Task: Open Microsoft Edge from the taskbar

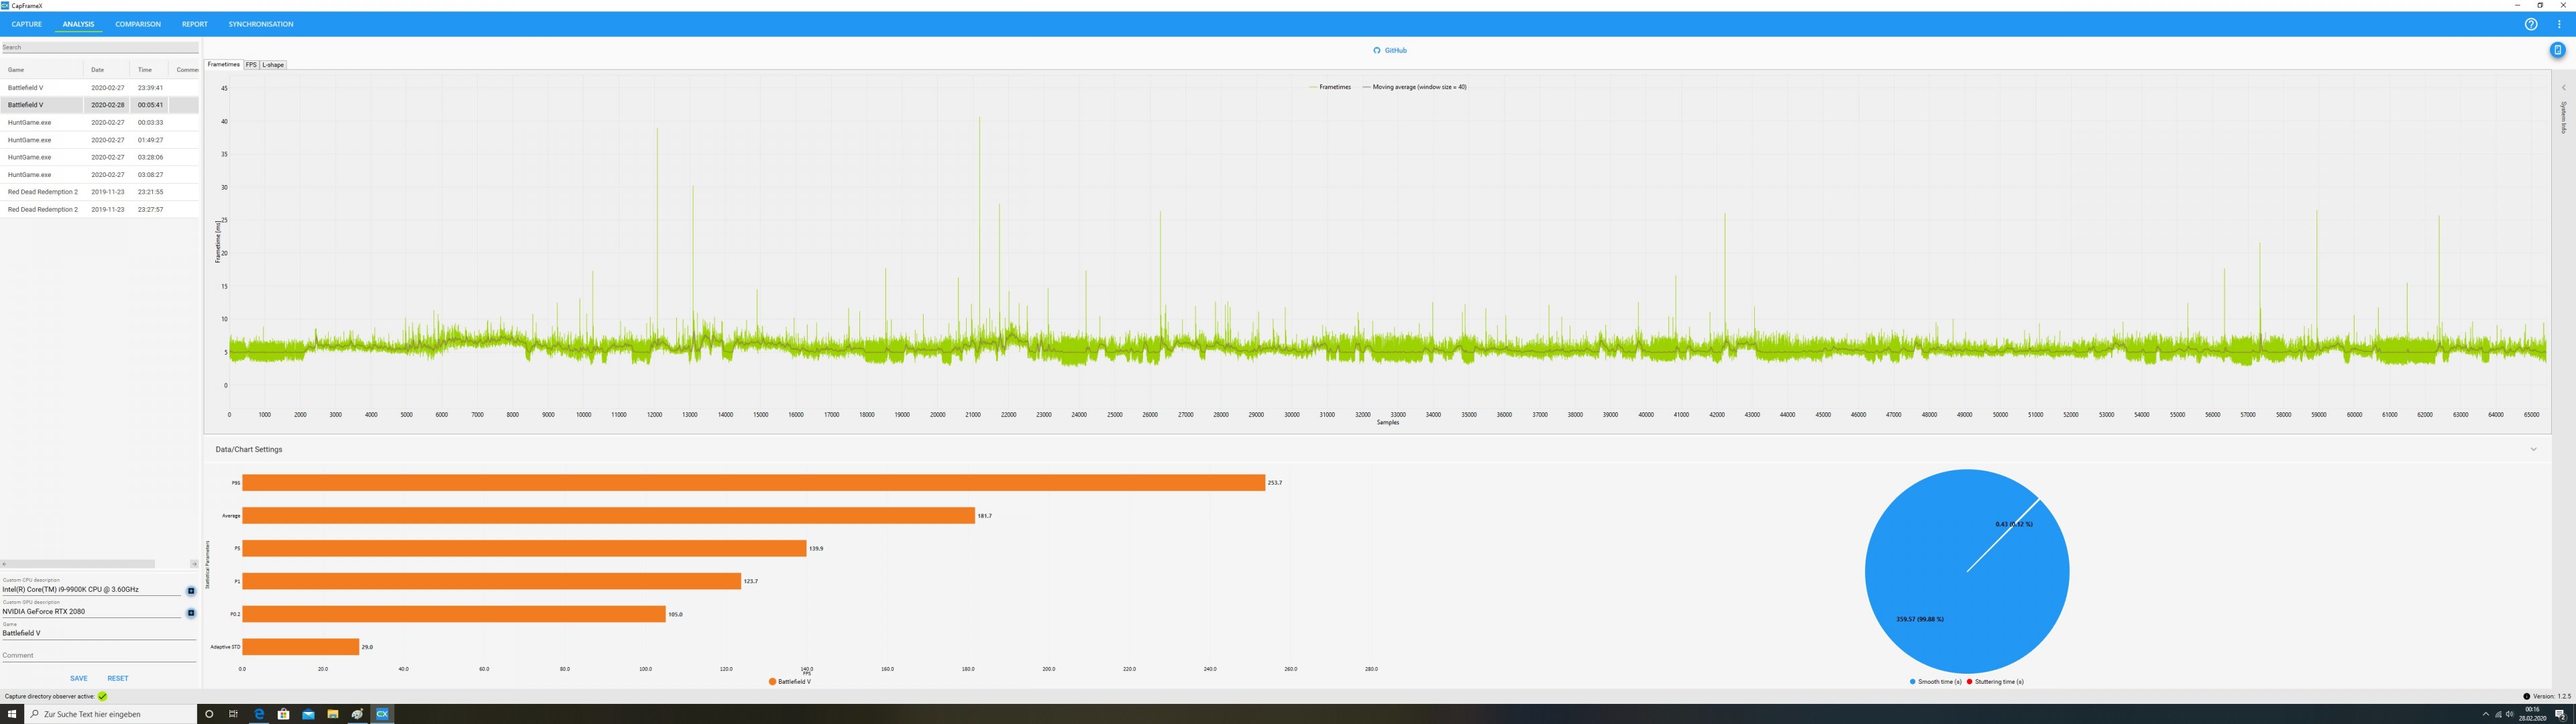Action: (x=259, y=714)
